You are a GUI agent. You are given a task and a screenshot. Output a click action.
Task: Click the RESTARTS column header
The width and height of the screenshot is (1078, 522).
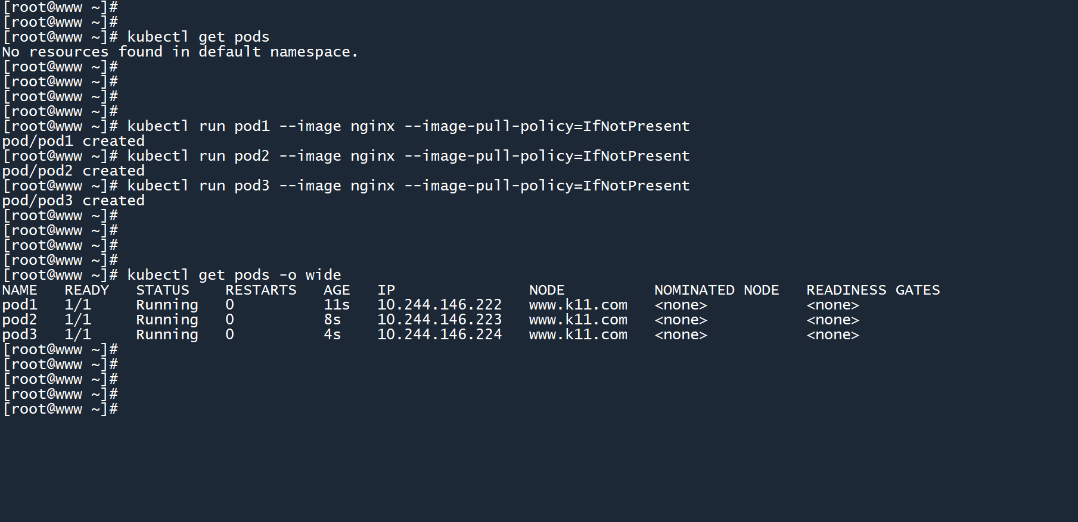pyautogui.click(x=260, y=290)
